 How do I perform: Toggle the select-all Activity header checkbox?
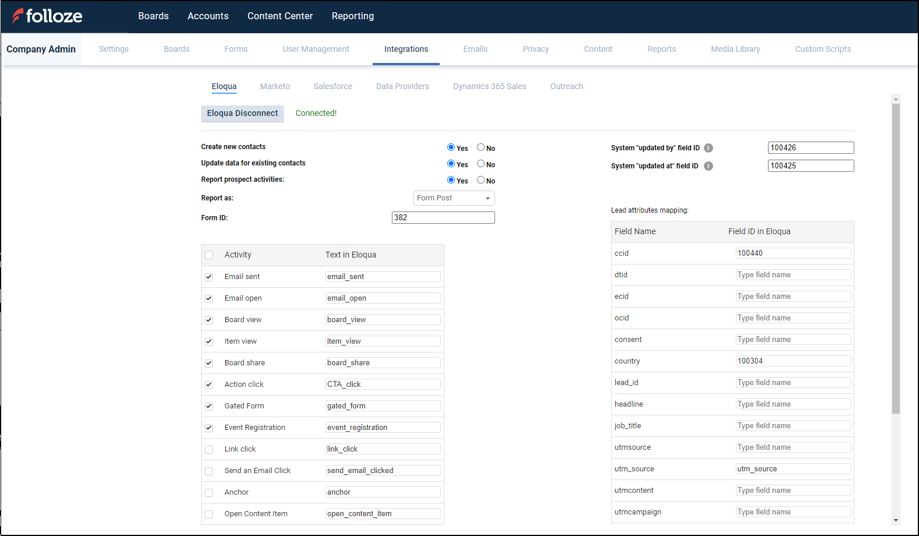point(209,255)
